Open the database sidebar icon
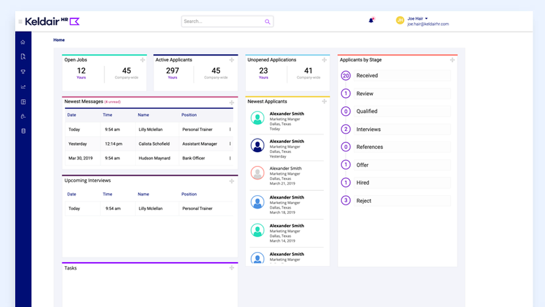Screen dimensions: 545x307 (23, 131)
